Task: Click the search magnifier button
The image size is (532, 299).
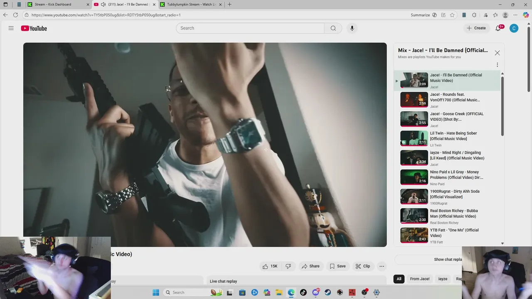Action: click(x=333, y=28)
